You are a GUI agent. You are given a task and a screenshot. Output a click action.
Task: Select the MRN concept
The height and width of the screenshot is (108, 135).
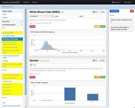[x=5, y=14]
